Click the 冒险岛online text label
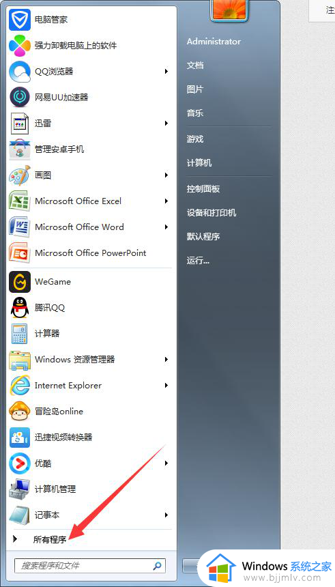335x587 pixels. 59,411
